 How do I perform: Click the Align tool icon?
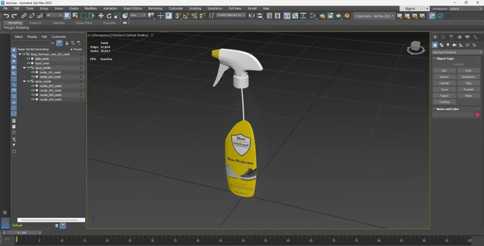(x=260, y=16)
